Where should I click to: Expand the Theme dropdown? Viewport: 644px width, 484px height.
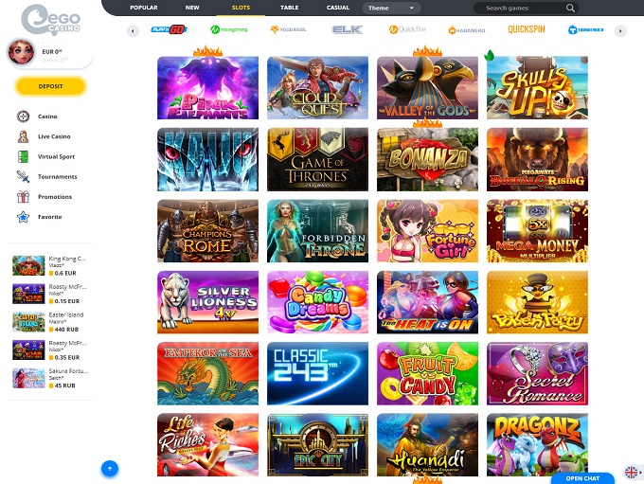click(x=391, y=8)
